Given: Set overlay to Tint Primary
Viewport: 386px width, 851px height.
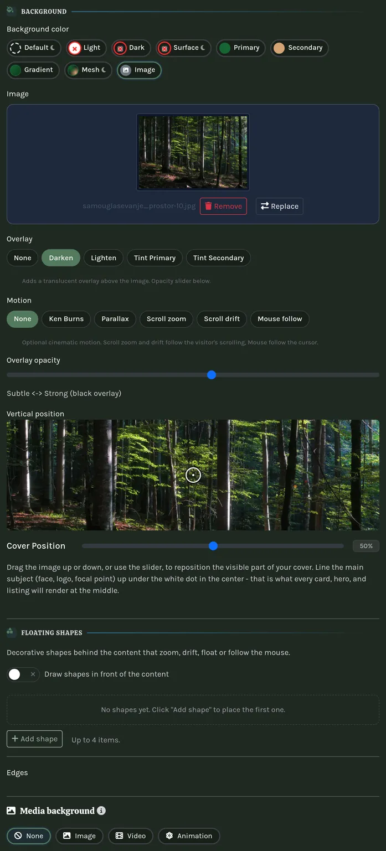Looking at the screenshot, I should click(x=155, y=258).
